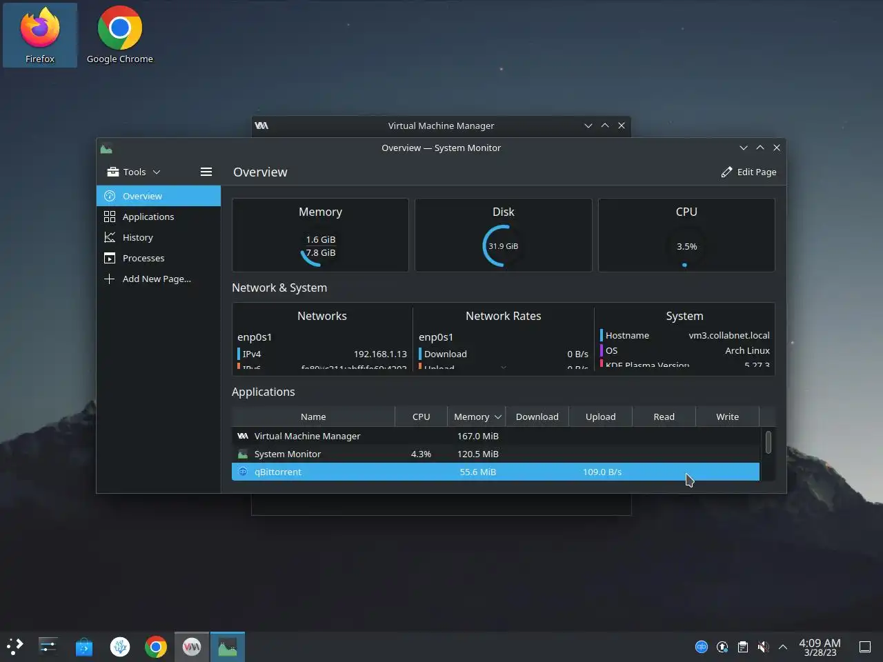
Task: Open the Tools dropdown menu
Action: click(134, 172)
